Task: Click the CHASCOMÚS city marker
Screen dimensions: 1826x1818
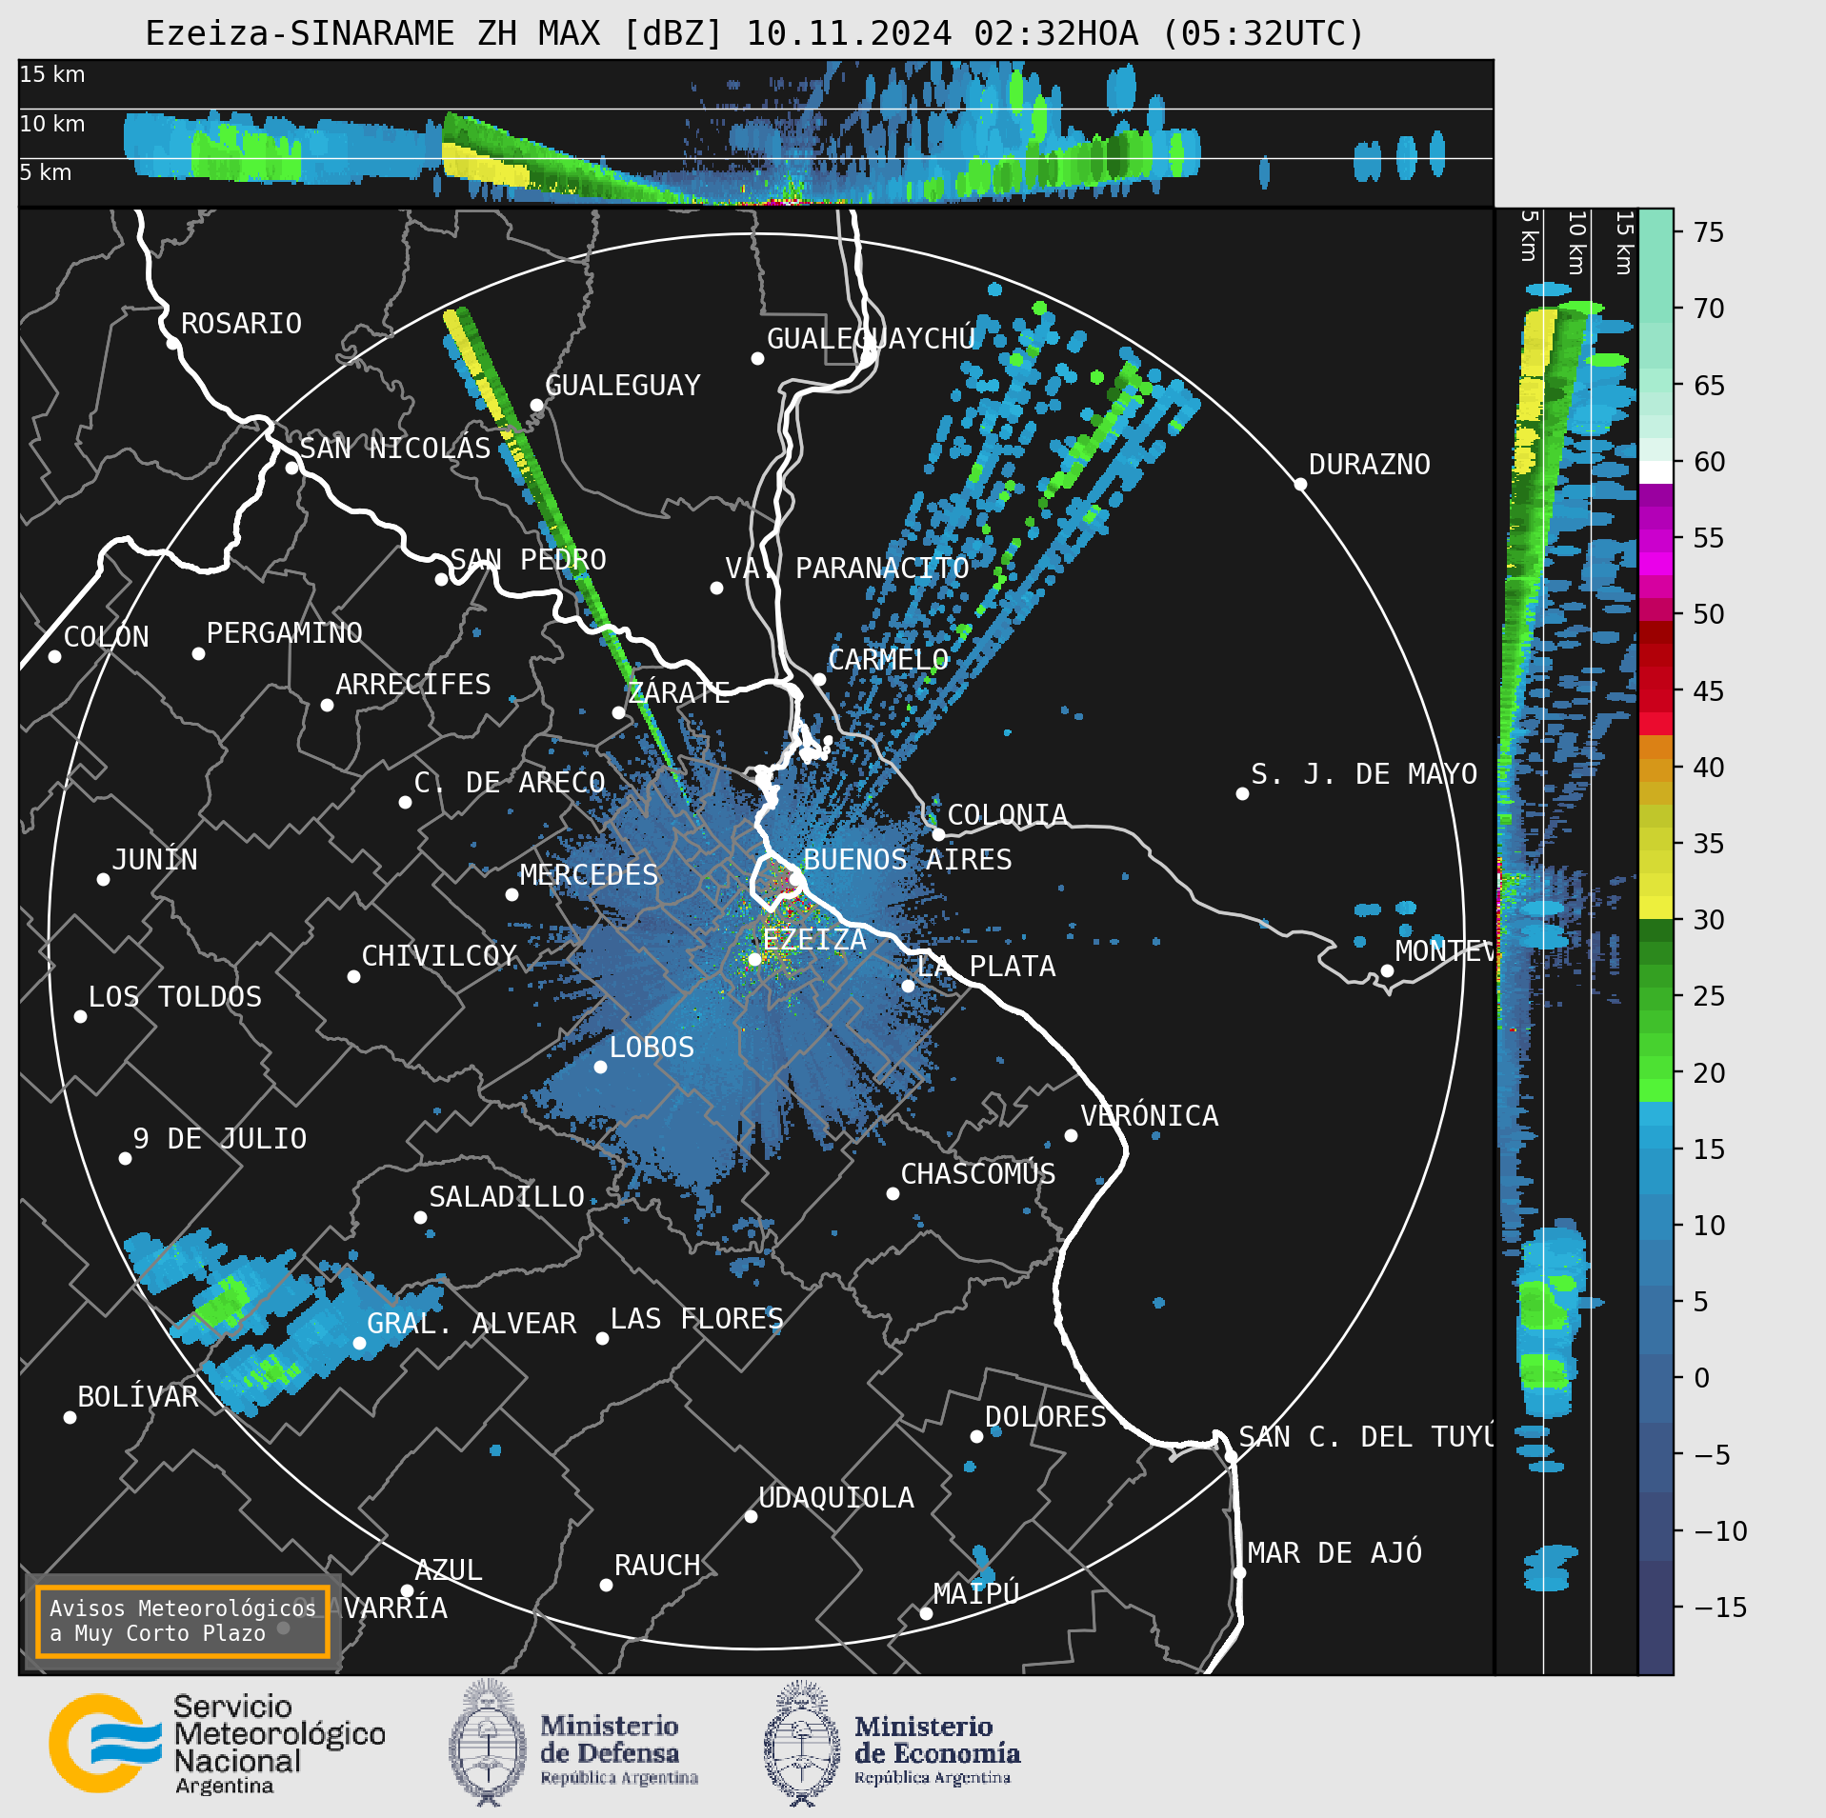Action: coord(893,1193)
